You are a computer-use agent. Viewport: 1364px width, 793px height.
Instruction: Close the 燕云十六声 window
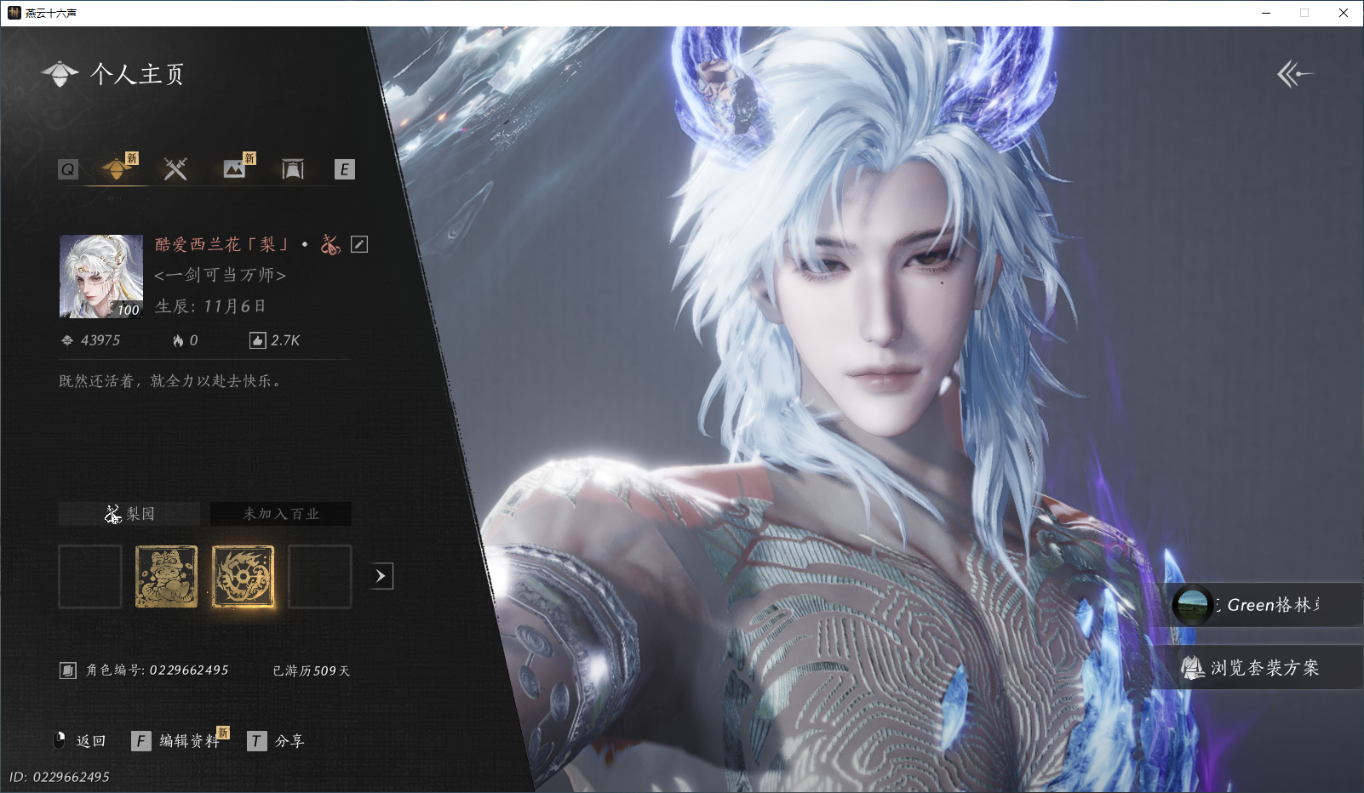[x=1344, y=13]
